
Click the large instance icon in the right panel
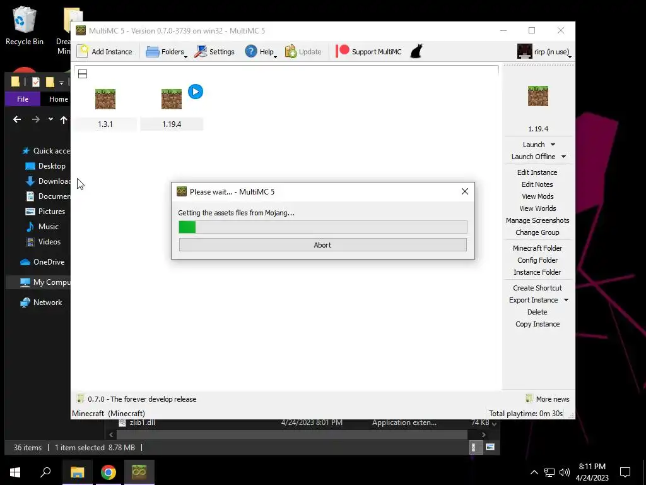(537, 96)
